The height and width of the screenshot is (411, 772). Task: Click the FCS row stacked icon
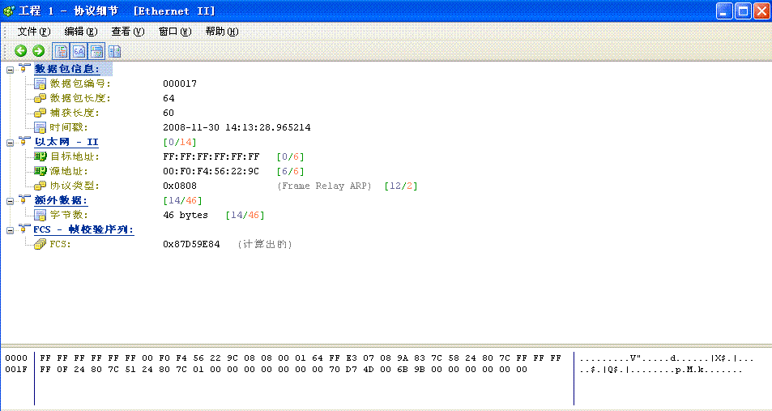pyautogui.click(x=40, y=245)
